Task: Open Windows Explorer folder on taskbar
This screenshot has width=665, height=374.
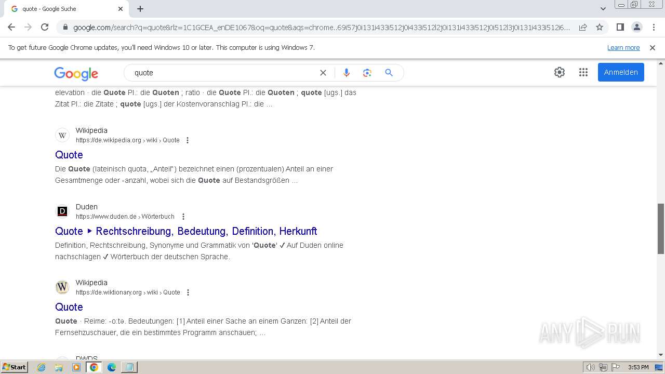Action: [59, 367]
